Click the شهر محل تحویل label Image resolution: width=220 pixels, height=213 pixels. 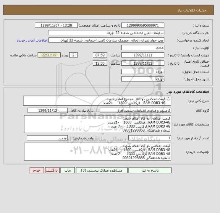(x=197, y=80)
